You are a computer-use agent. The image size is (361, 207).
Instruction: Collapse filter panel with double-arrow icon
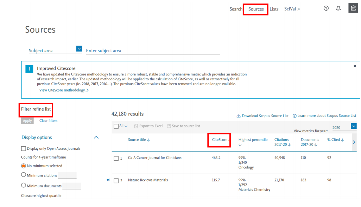[x=108, y=180]
